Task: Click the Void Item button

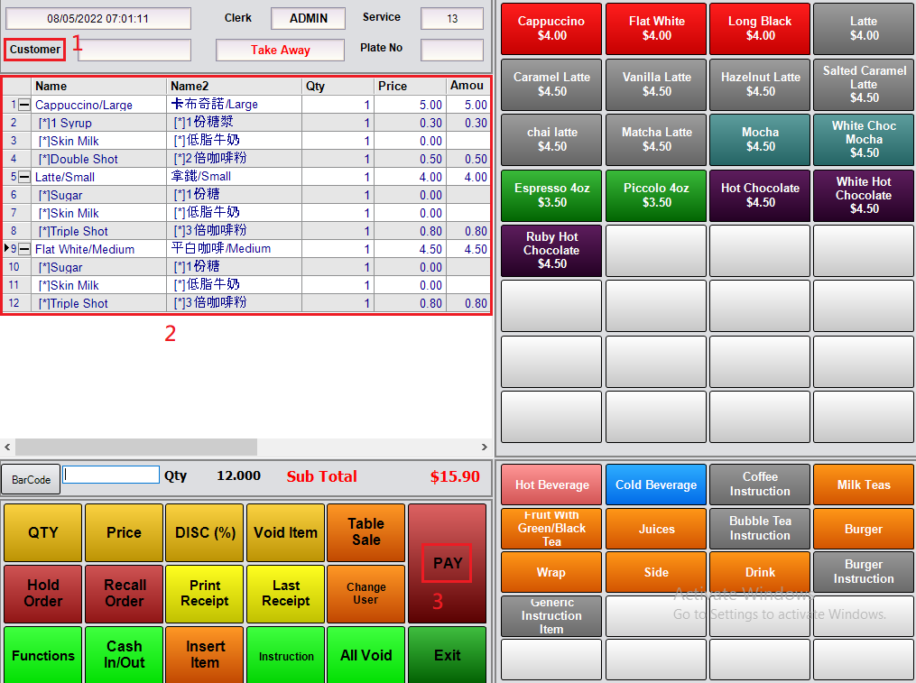Action: [285, 532]
